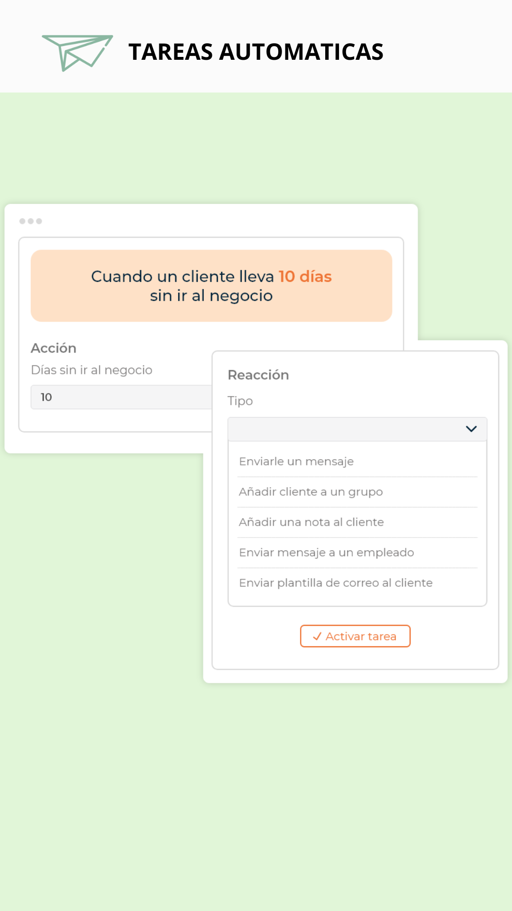Image resolution: width=512 pixels, height=911 pixels.
Task: Click the value 10 in the days field
Action: [x=46, y=397]
